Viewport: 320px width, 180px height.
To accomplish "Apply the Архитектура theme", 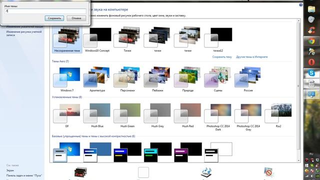I will [x=97, y=79].
